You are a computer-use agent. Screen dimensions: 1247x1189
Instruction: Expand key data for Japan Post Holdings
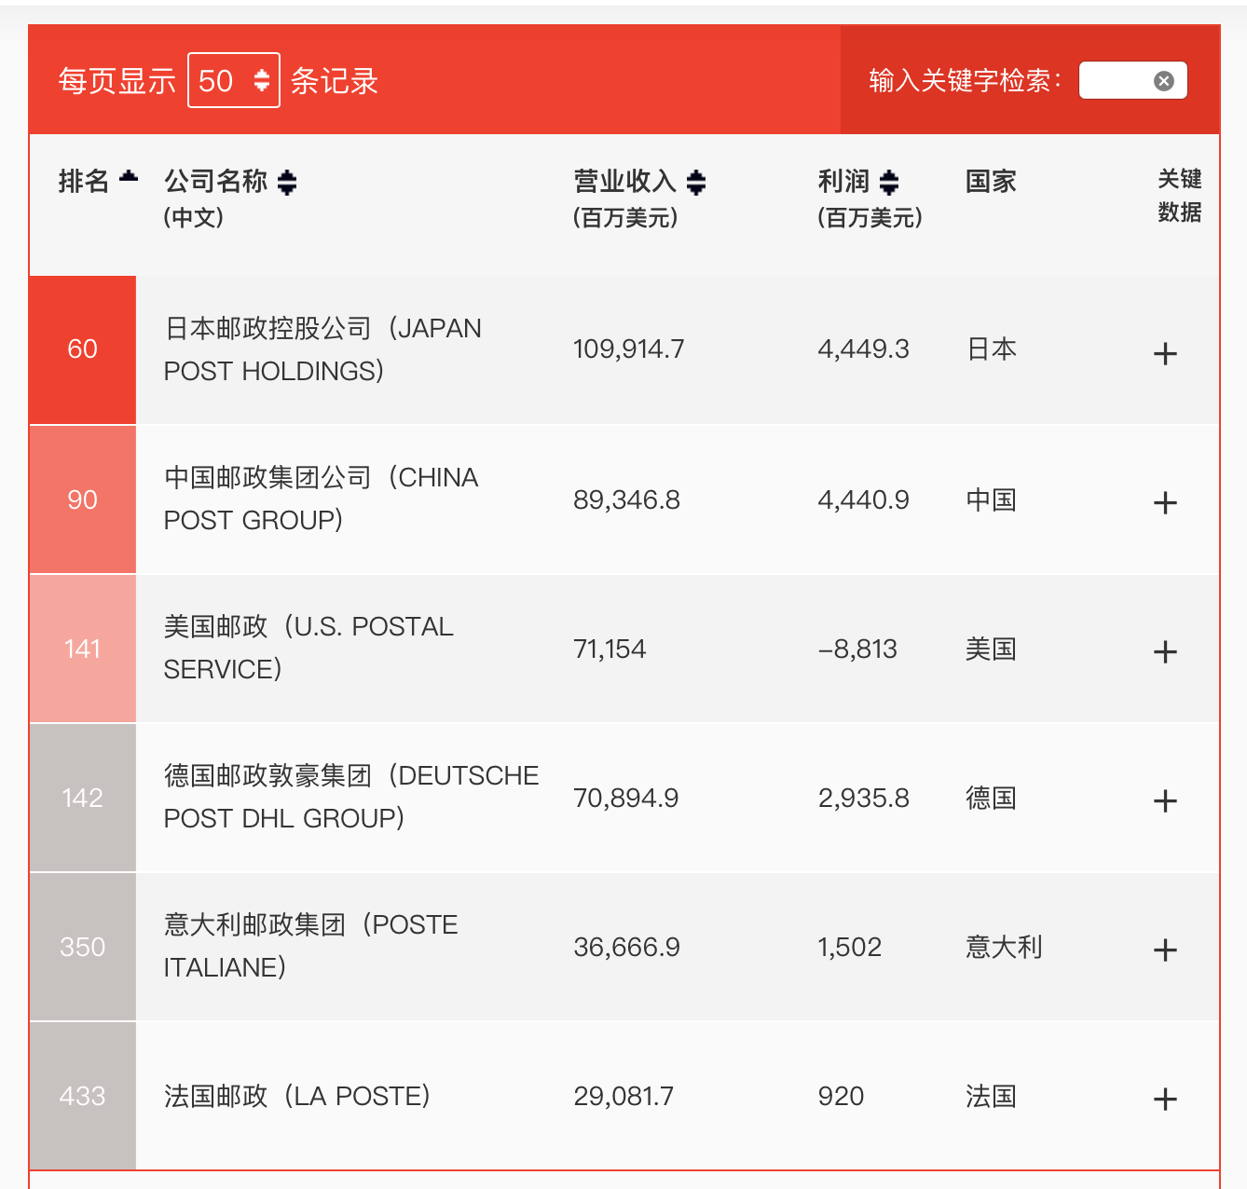(x=1165, y=353)
